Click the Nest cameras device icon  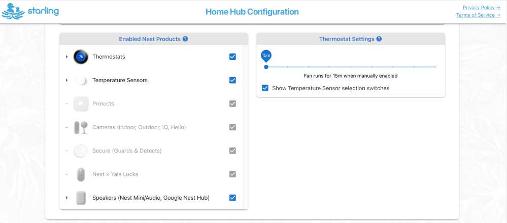[x=81, y=127]
